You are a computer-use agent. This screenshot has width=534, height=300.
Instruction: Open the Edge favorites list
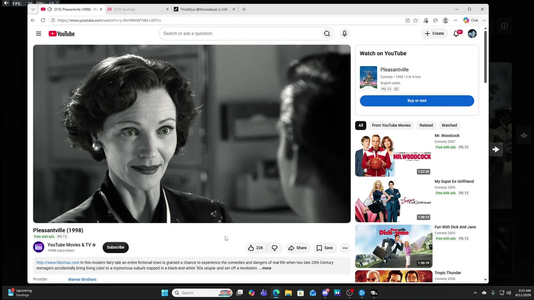click(436, 20)
